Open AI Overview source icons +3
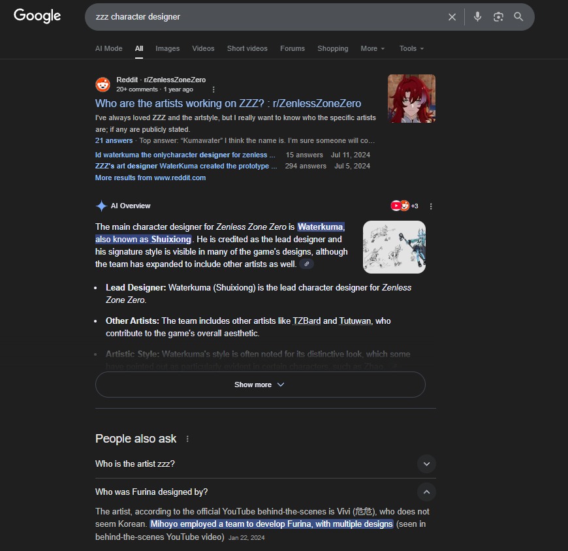The image size is (568, 551). (404, 206)
